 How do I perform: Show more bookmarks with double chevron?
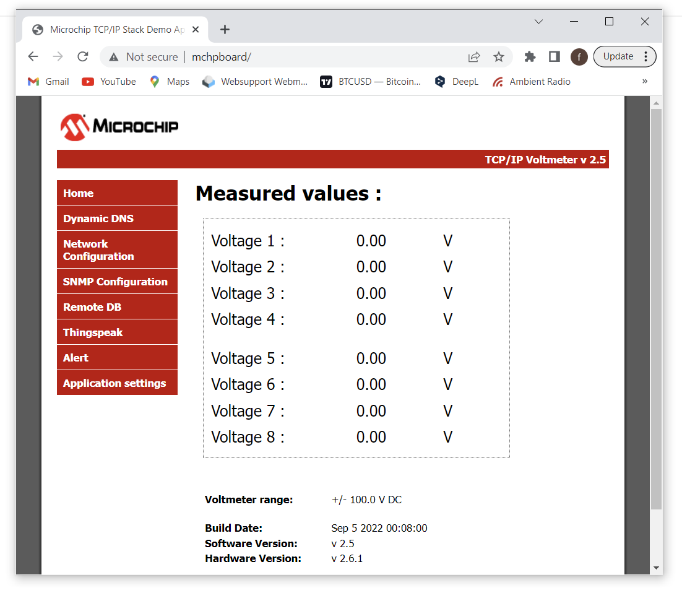pyautogui.click(x=645, y=81)
